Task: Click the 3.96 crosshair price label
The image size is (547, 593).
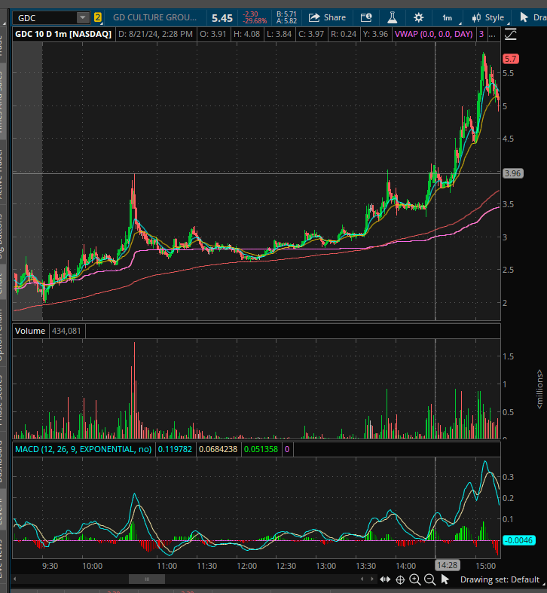Action: coord(512,173)
